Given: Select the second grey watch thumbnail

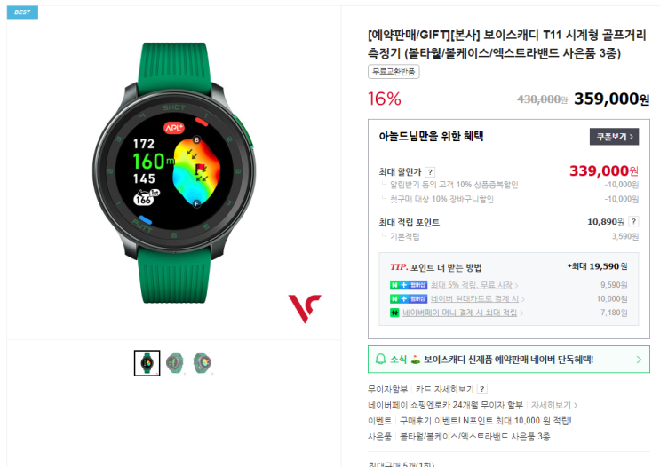Looking at the screenshot, I should 175,363.
